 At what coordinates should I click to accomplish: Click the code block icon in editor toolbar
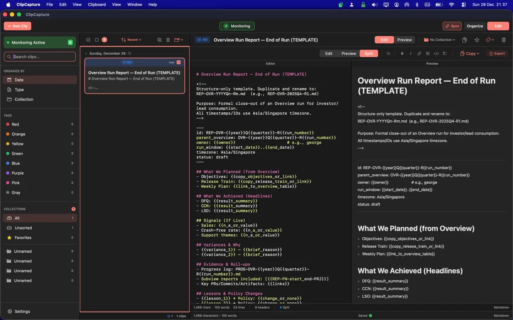[x=436, y=53]
